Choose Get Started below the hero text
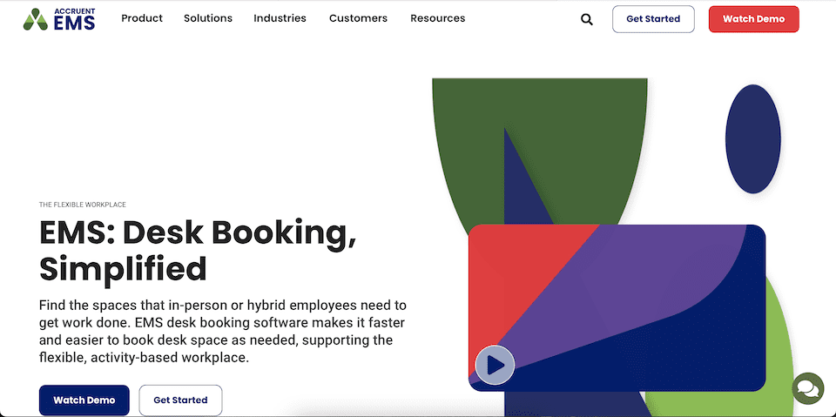This screenshot has height=417, width=836. (x=180, y=400)
